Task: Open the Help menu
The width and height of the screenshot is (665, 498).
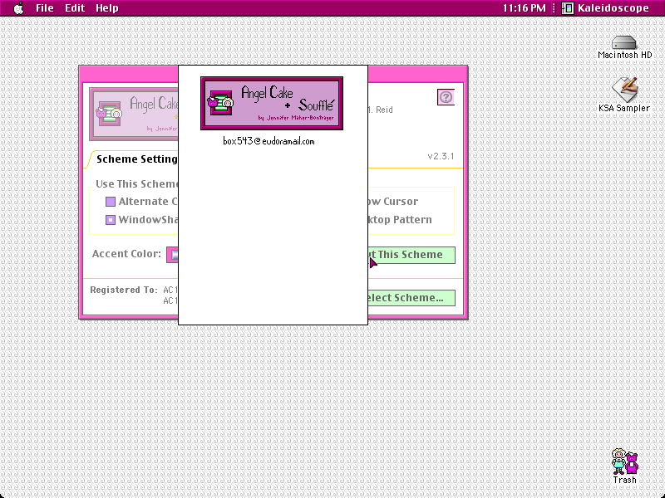Action: 107,8
